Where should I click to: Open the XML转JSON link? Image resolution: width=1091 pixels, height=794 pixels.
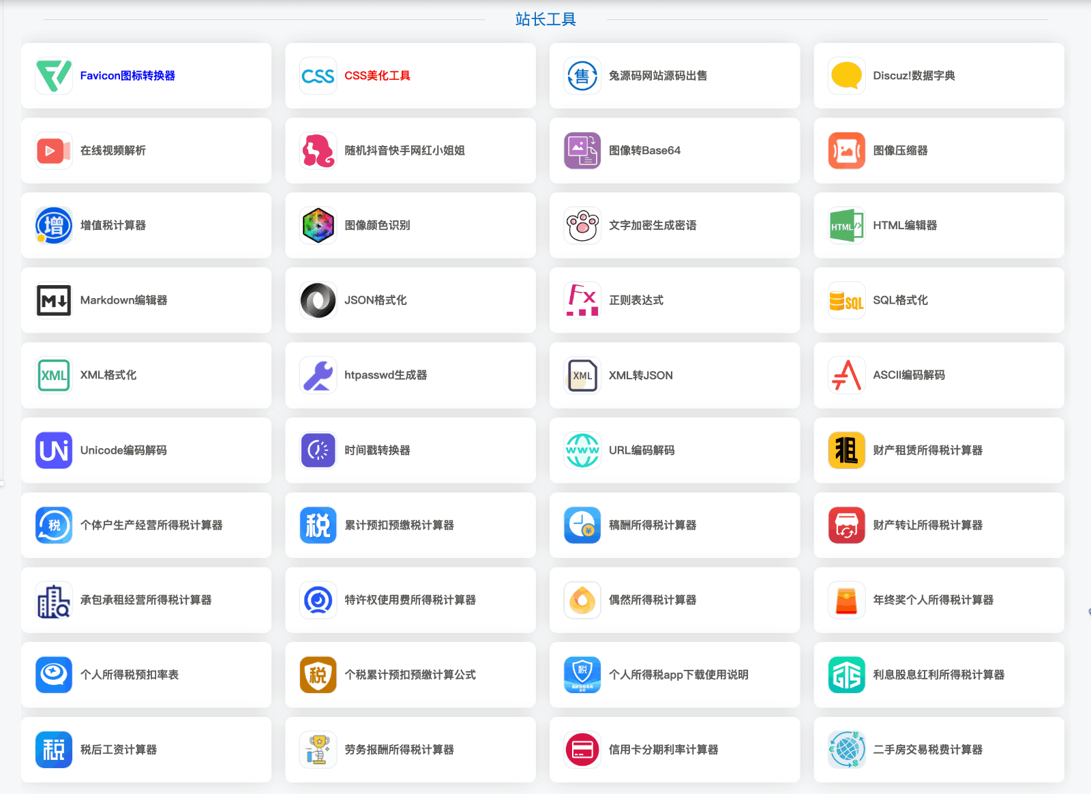pos(641,375)
